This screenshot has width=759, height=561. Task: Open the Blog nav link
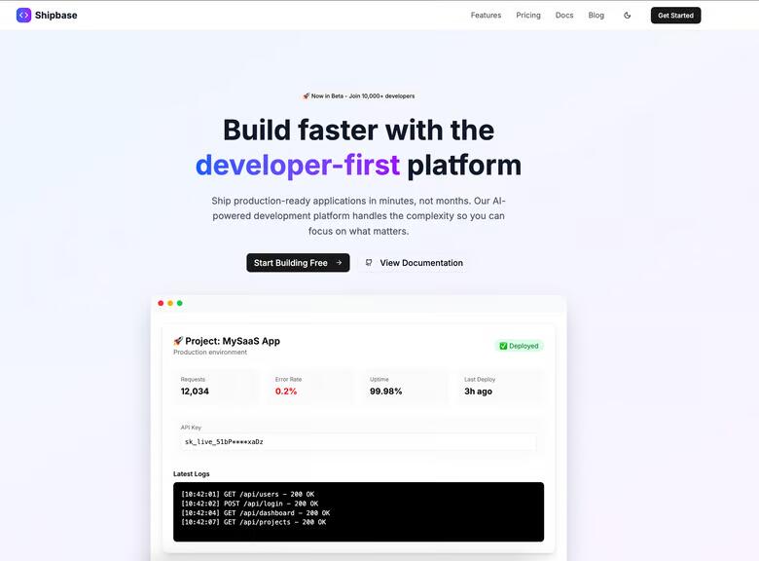596,16
